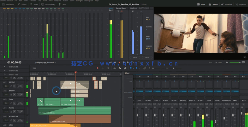Adjust the monitor volume slider
This screenshot has height=127, width=248.
(235, 62)
